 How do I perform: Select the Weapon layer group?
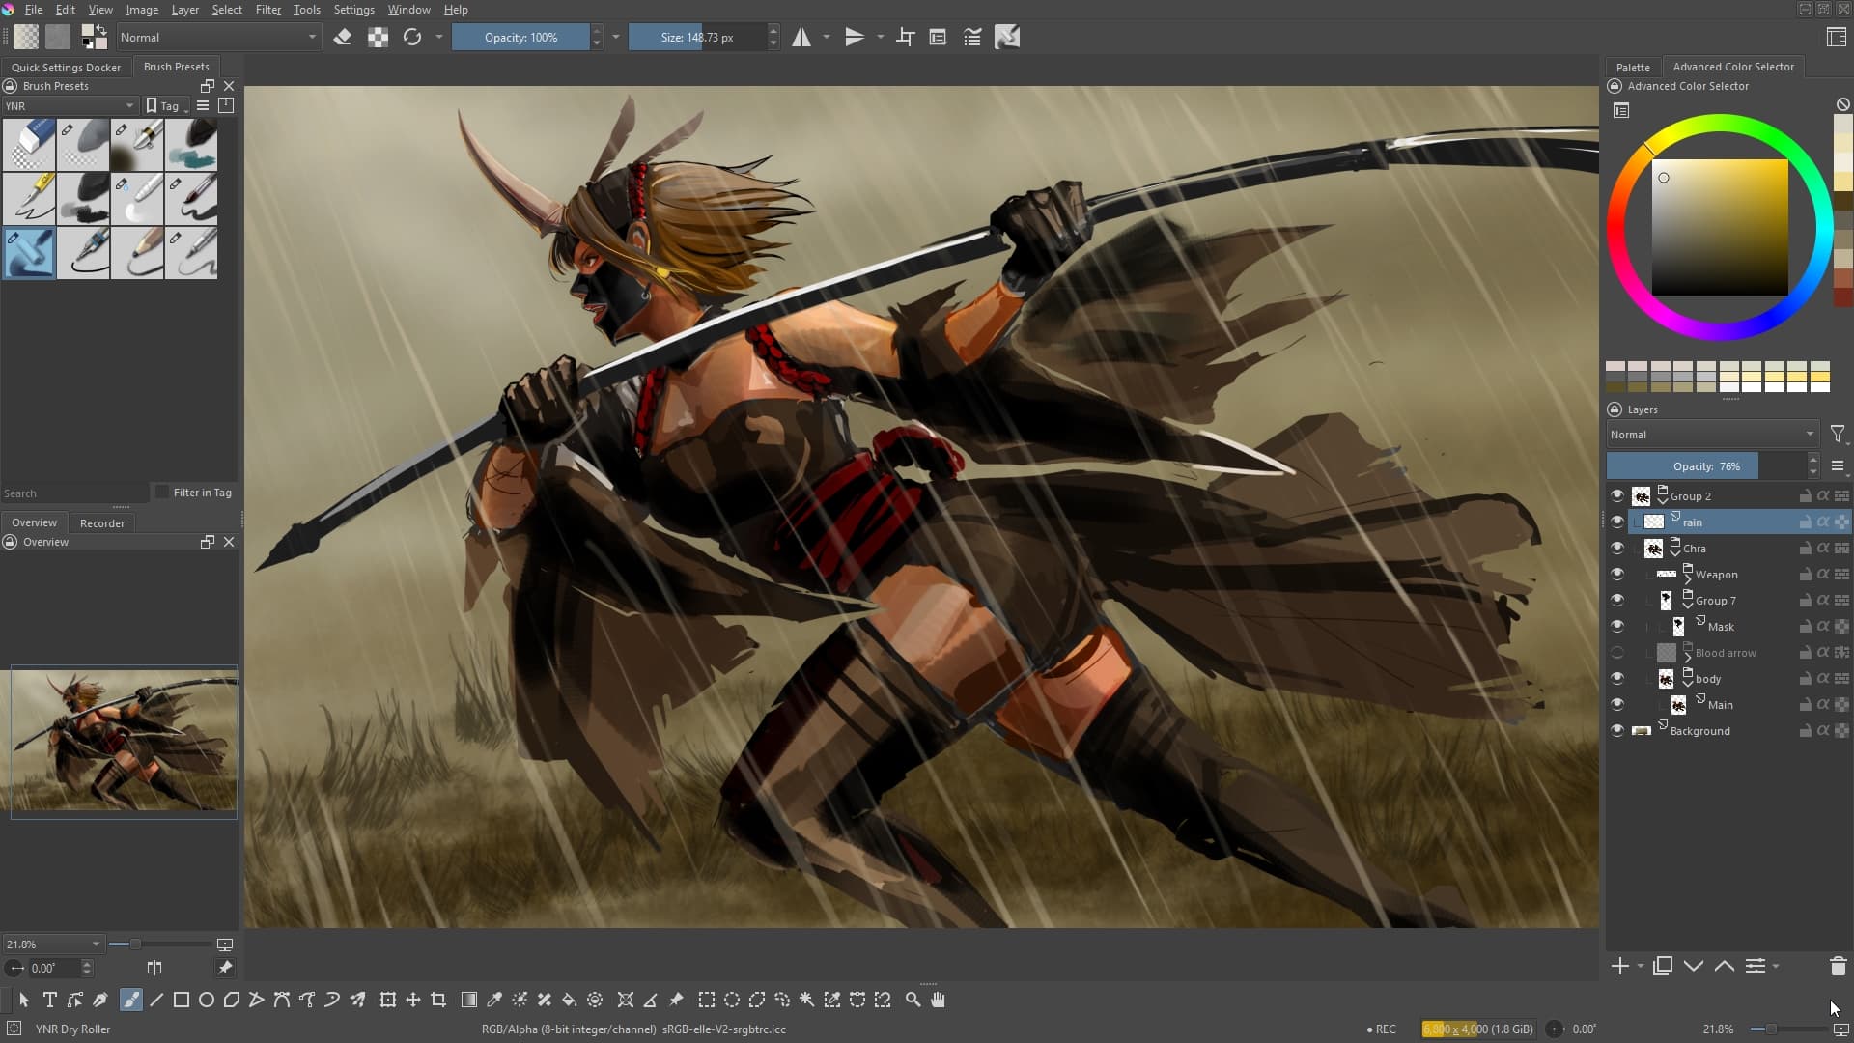[1716, 575]
